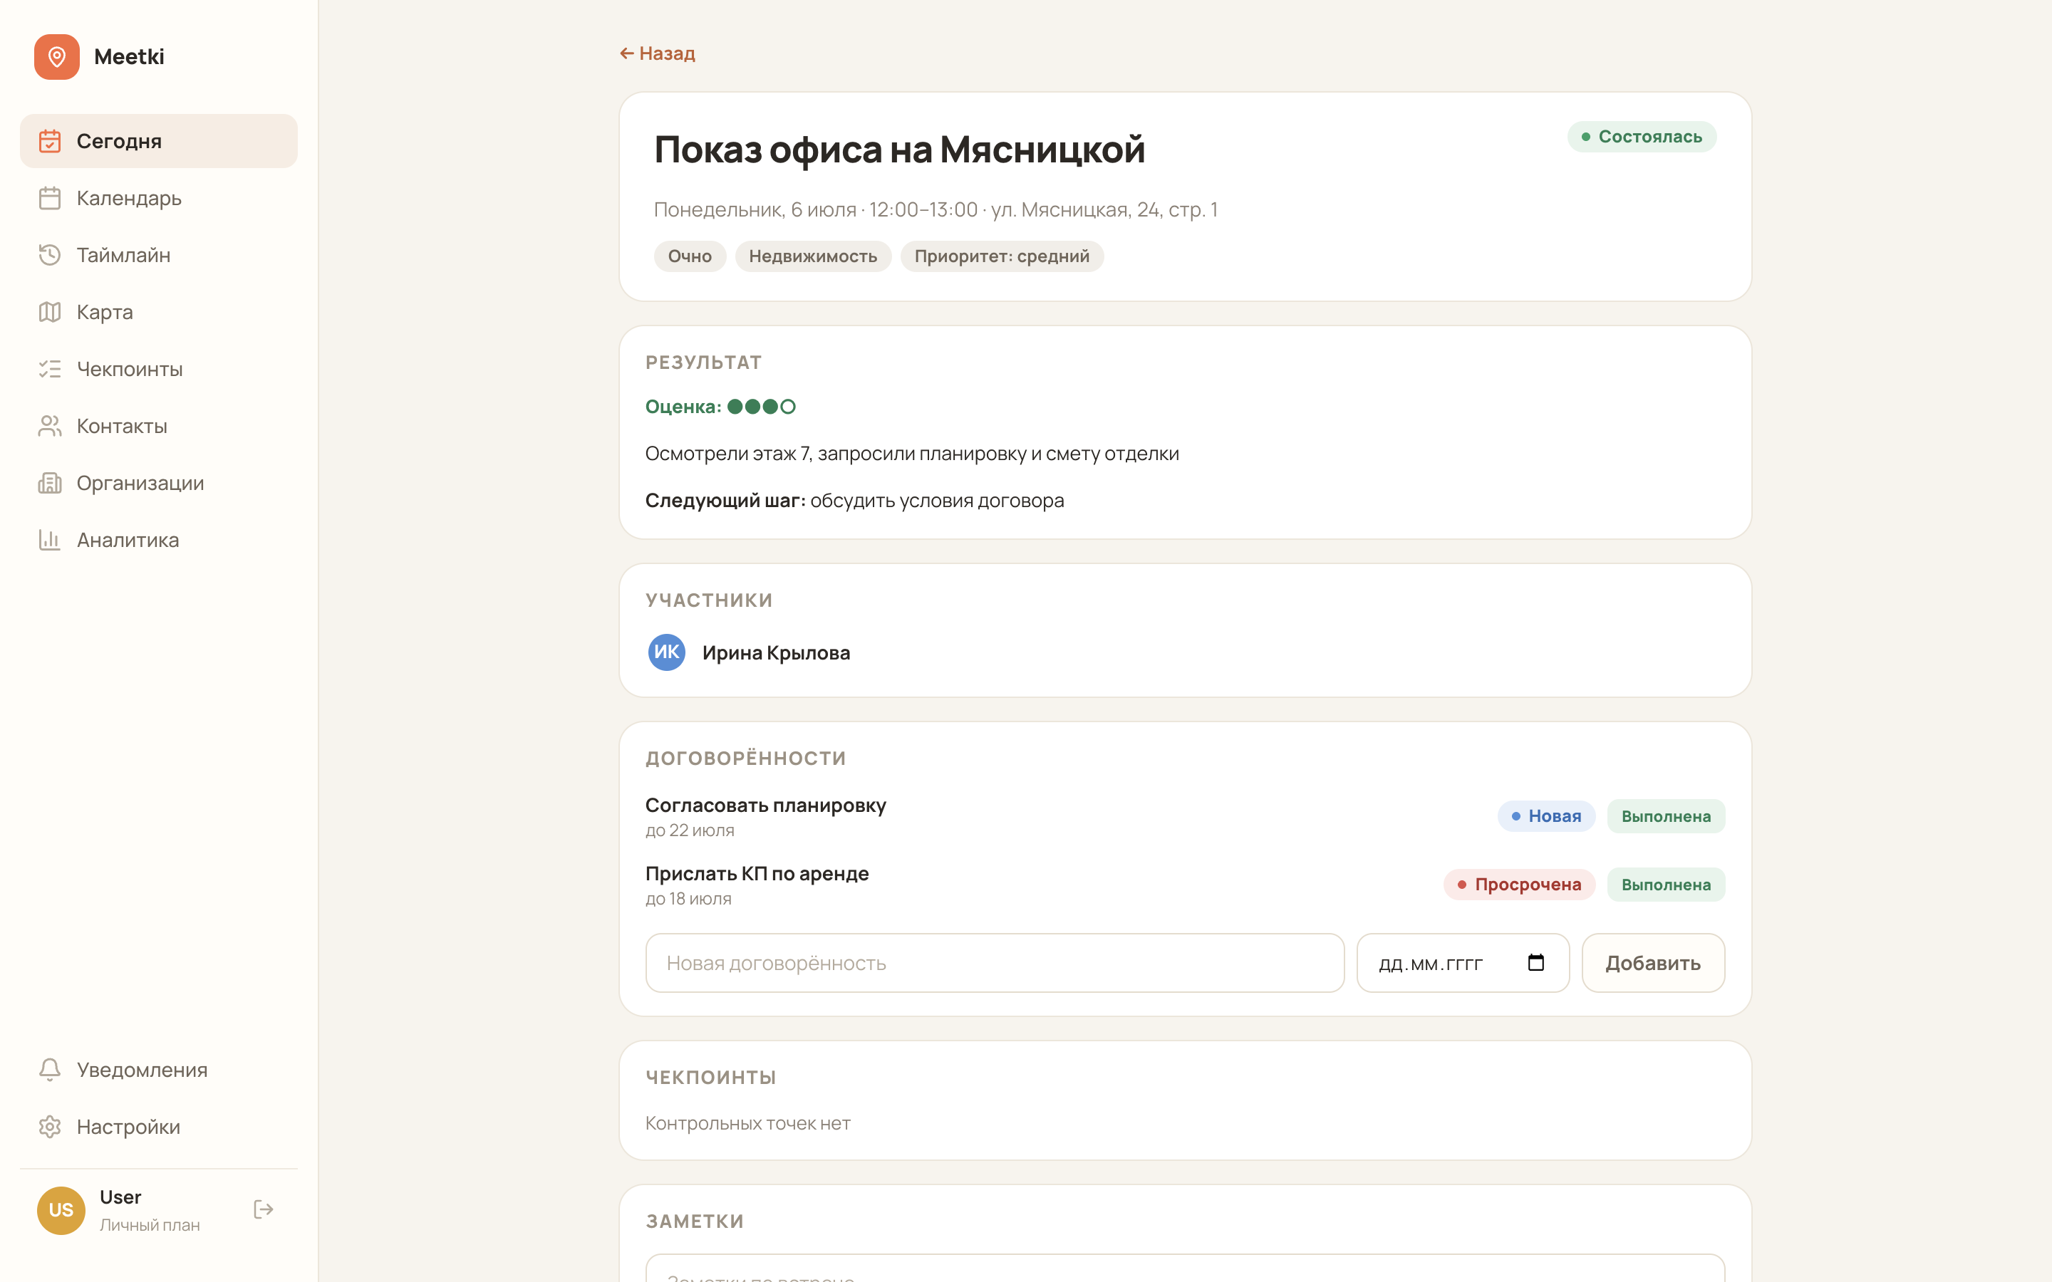This screenshot has width=2052, height=1282.
Task: Click the notes textarea under Заметки
Action: click(1185, 1268)
